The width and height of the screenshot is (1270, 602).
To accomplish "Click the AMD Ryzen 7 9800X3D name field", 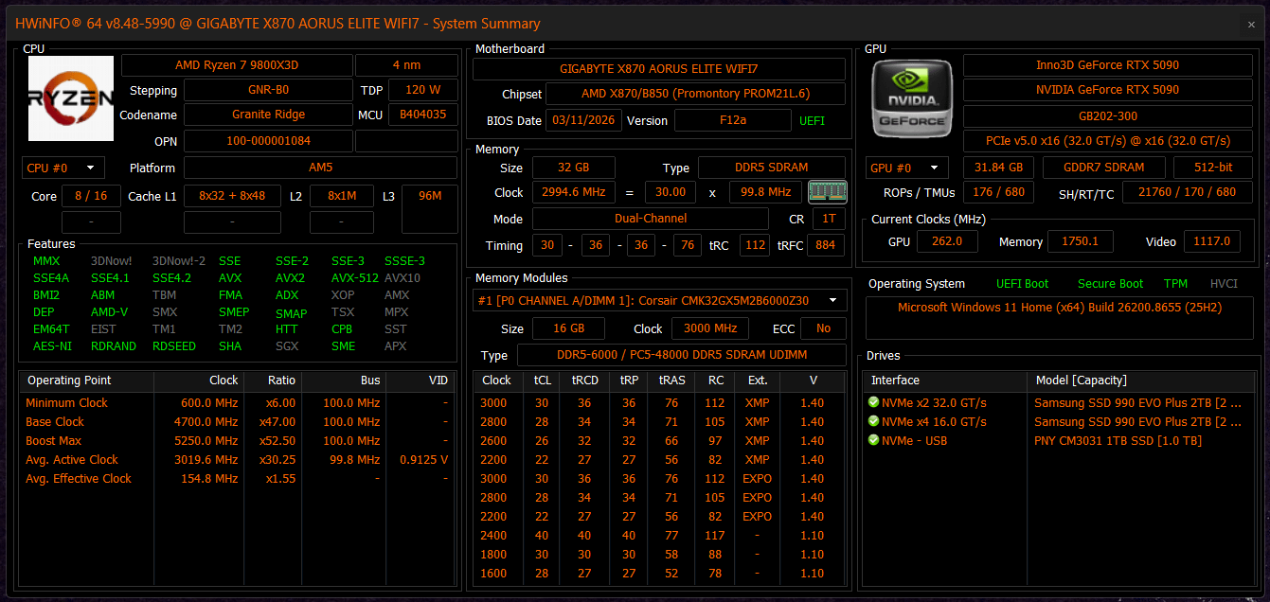I will click(x=236, y=65).
